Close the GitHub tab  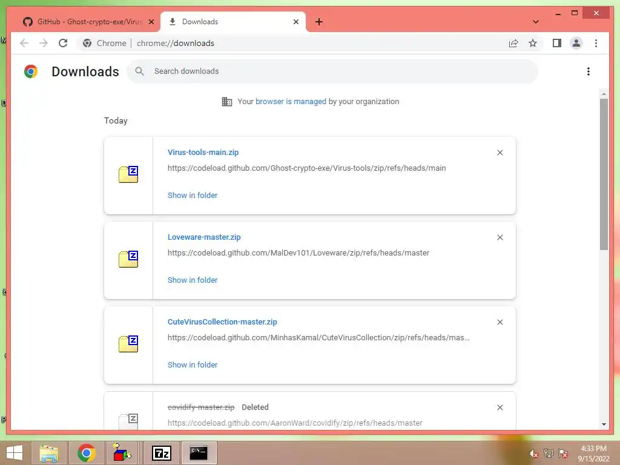pyautogui.click(x=151, y=22)
